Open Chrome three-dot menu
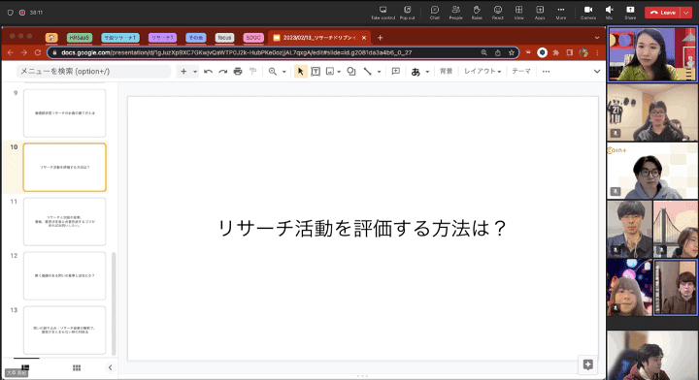The height and width of the screenshot is (380, 699). coord(597,52)
